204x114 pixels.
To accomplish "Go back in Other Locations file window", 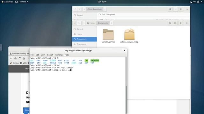I will (x=75, y=9).
